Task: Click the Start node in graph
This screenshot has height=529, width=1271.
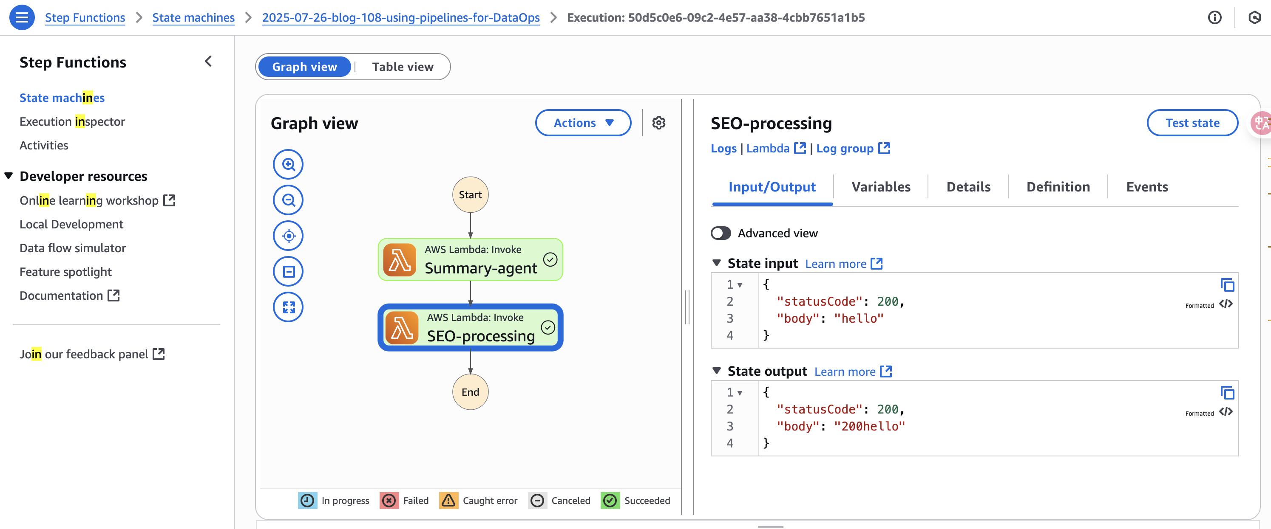Action: tap(470, 195)
